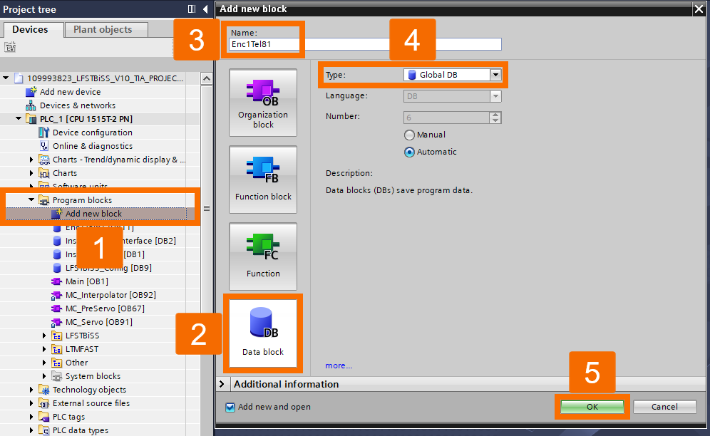Image resolution: width=710 pixels, height=436 pixels.
Task: Click the System blocks folder icon
Action: (x=56, y=376)
